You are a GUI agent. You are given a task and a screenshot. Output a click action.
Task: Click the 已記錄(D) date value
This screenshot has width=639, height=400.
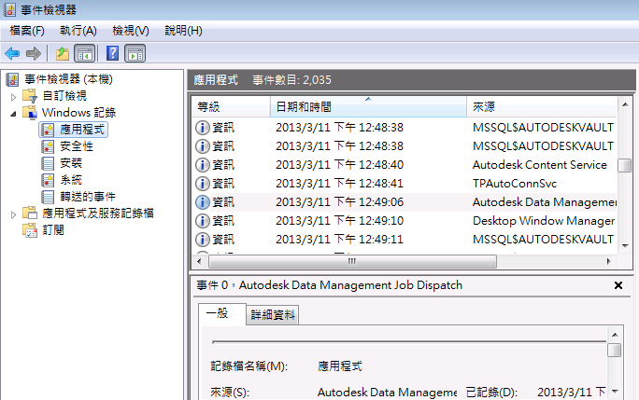[x=572, y=393]
